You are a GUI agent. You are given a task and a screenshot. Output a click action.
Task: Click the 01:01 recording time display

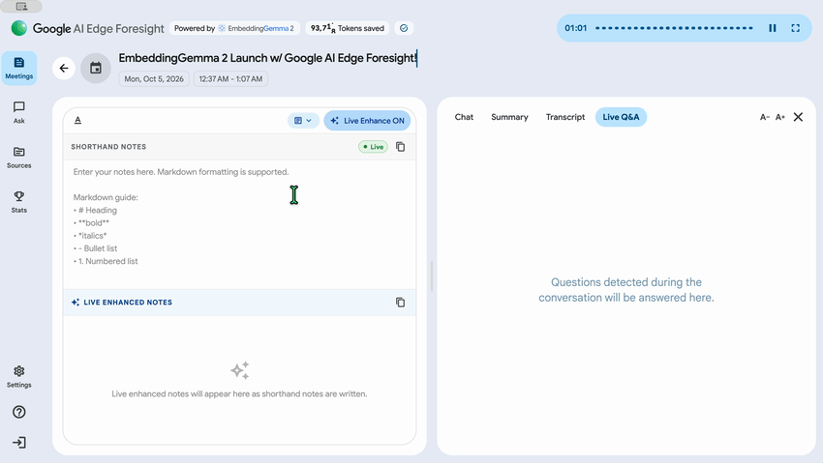pos(576,28)
